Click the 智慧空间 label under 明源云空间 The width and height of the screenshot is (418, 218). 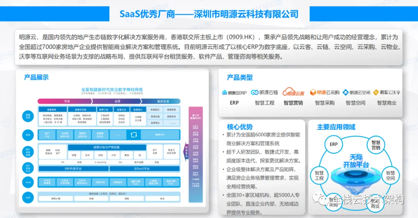[x=355, y=103]
